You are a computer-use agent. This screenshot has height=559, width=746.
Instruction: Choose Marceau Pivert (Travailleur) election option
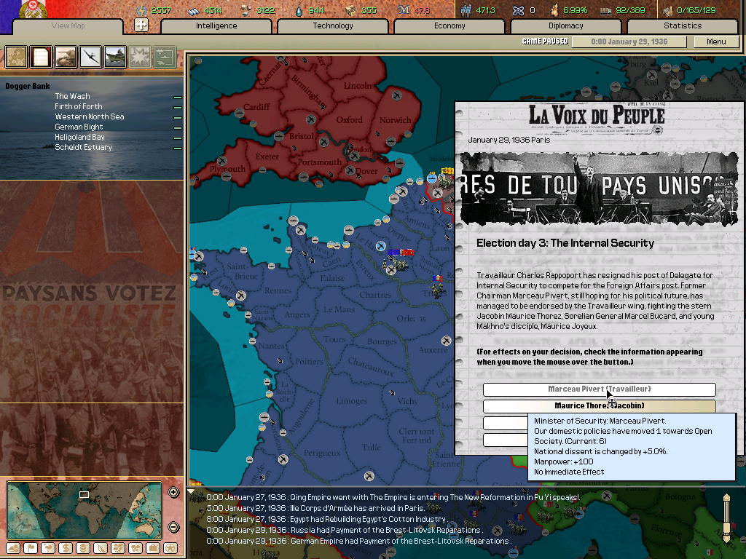[599, 389]
